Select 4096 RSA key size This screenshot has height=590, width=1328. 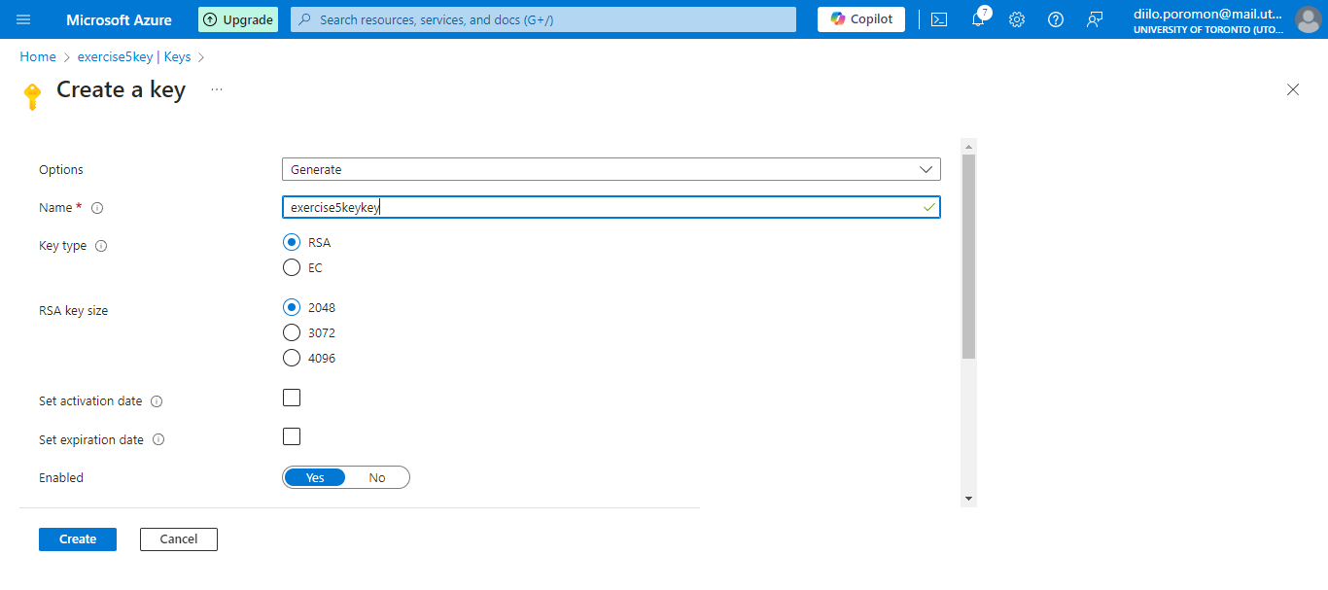point(291,358)
